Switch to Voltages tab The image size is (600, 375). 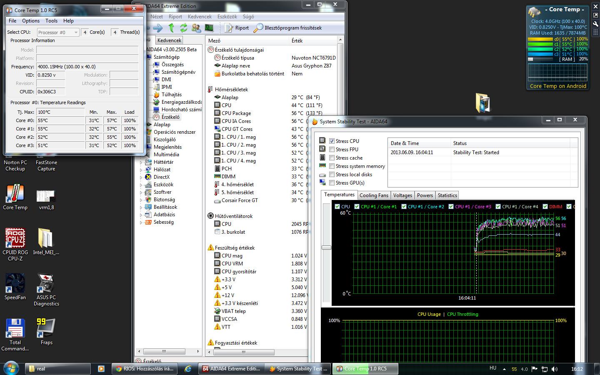coord(402,195)
